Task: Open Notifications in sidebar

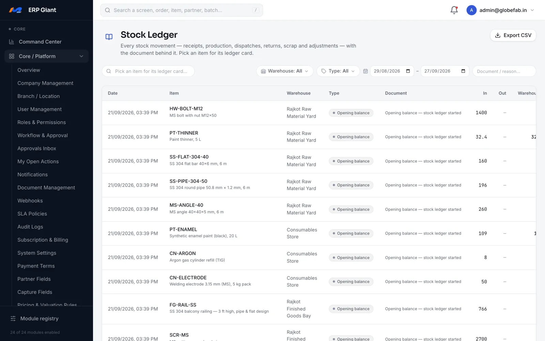Action: pos(33,175)
